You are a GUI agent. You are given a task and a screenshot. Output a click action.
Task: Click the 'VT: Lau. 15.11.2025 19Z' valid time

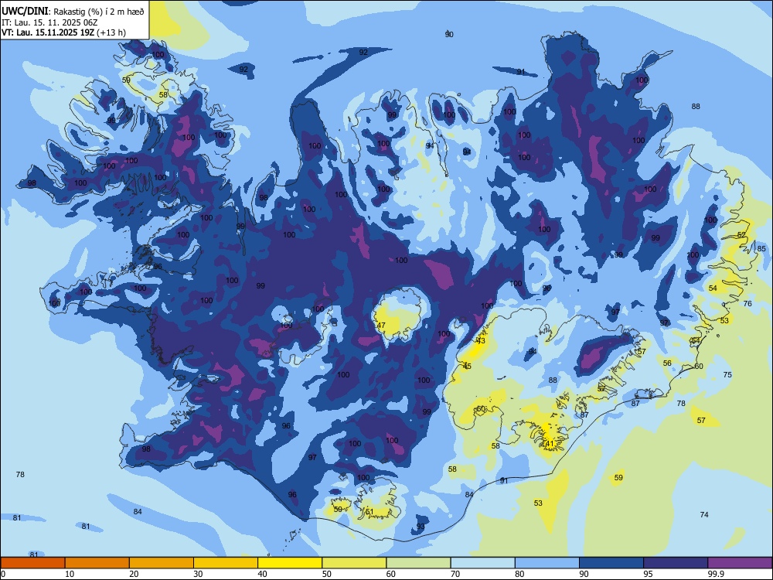[48, 32]
